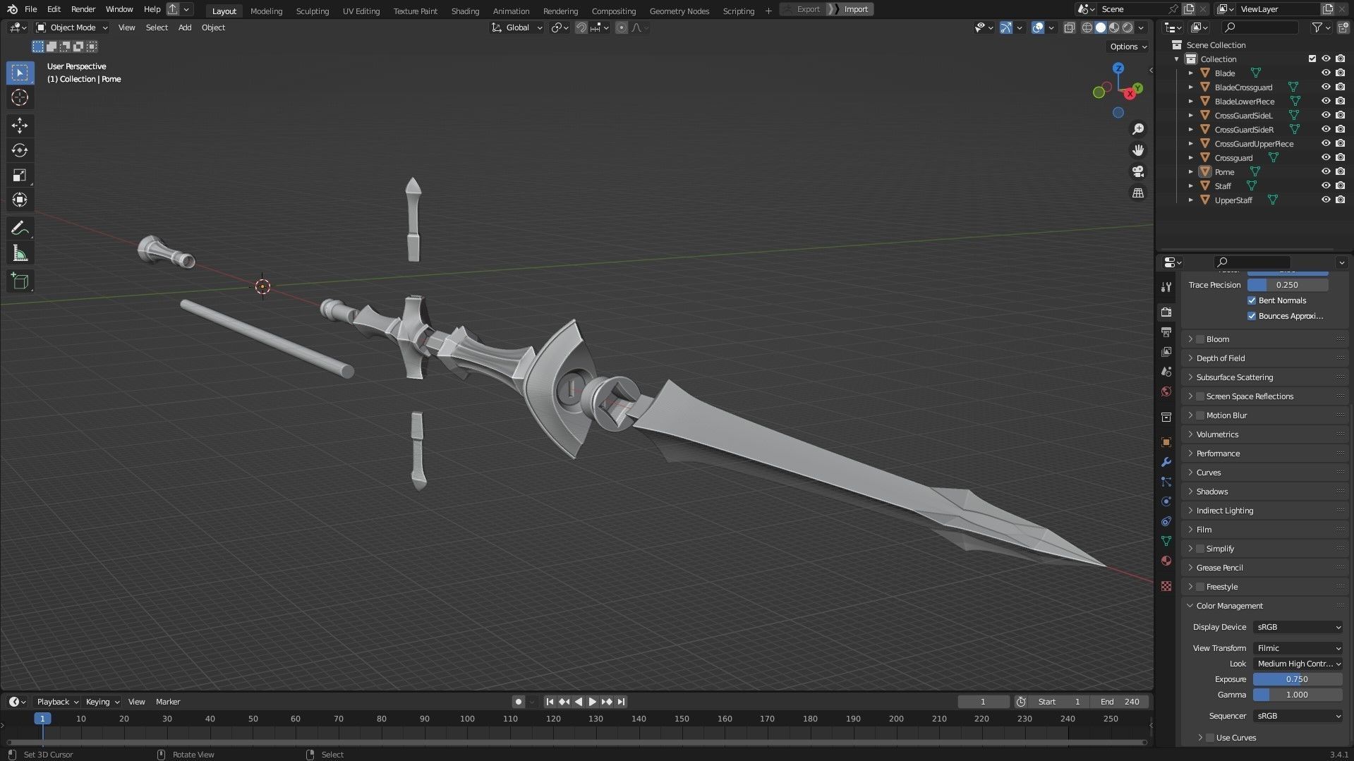Open the View Layer properties tab
Screen dimensions: 1354x761
[x=1166, y=351]
